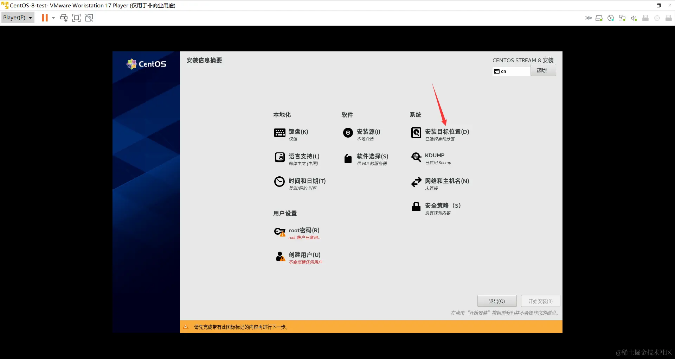The height and width of the screenshot is (359, 675).
Task: Open 软件选择(S) software selection label
Action: coord(373,156)
